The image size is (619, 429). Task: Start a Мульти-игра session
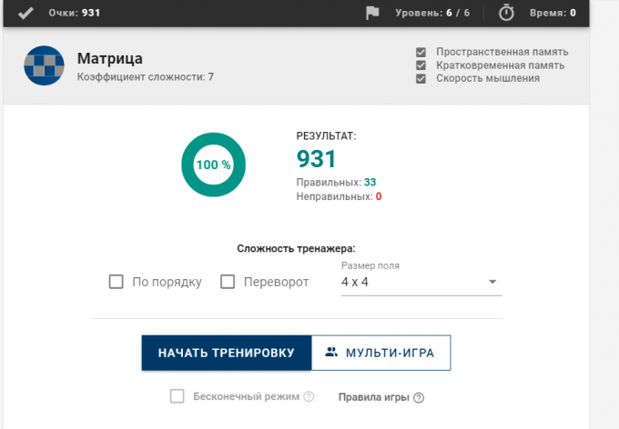tap(381, 353)
